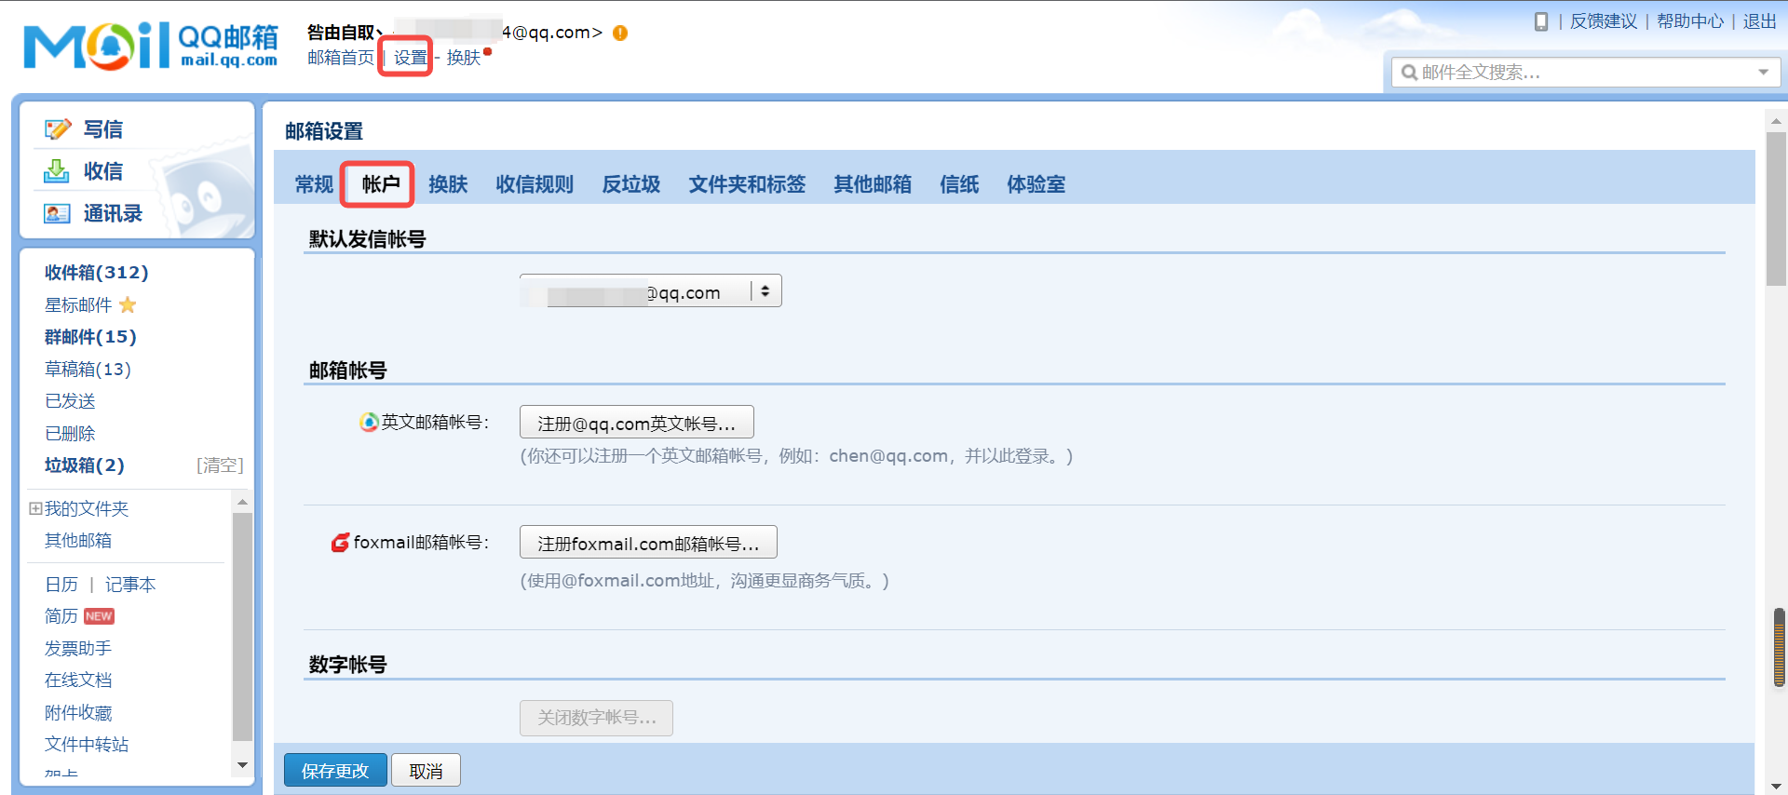
Task: Open 附件收藏 attachment favorites
Action: point(78,712)
